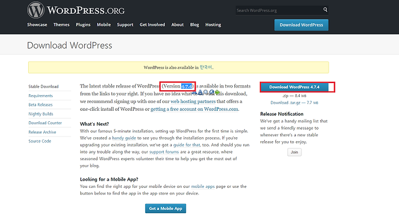Viewport: 399px width, 216px height.
Task: Follow getting a free account on WordPress.com link
Action: 195,109
